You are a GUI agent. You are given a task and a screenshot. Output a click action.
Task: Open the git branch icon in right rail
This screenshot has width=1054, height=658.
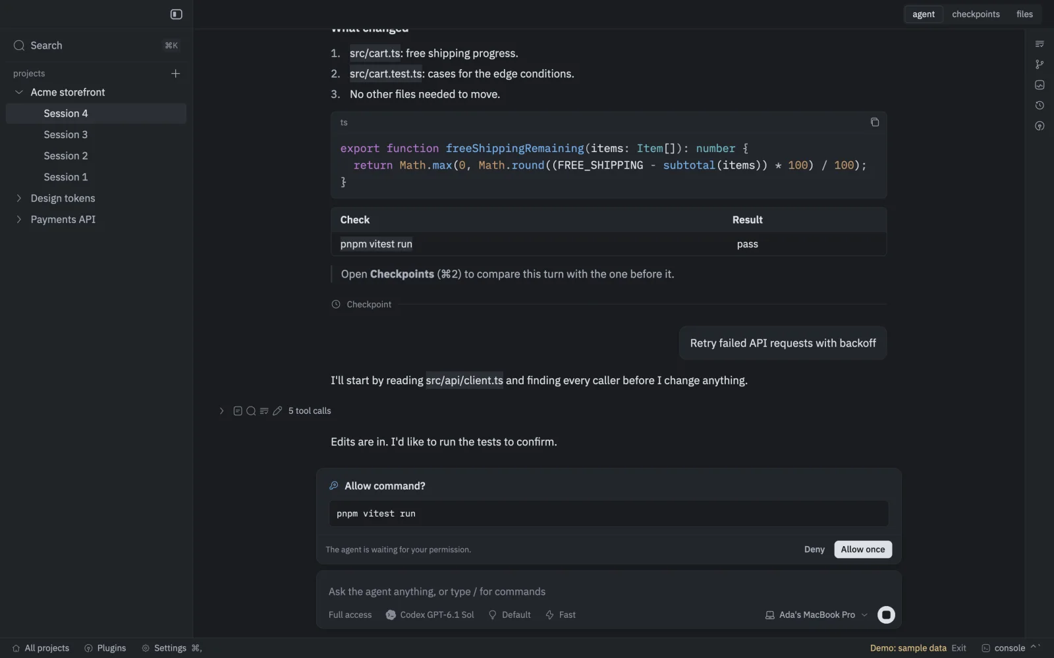(x=1040, y=64)
